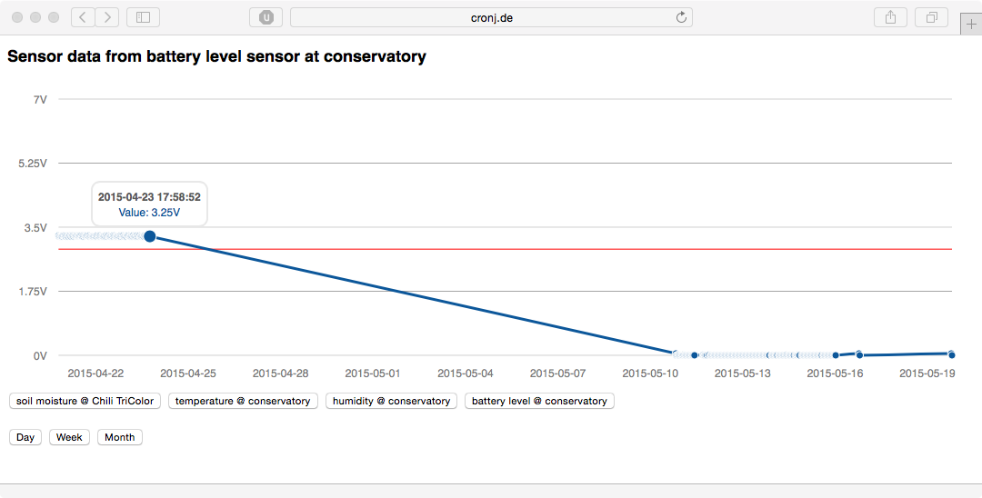982x498 pixels.
Task: Click the highlighted 3.25V data point
Action: (150, 236)
